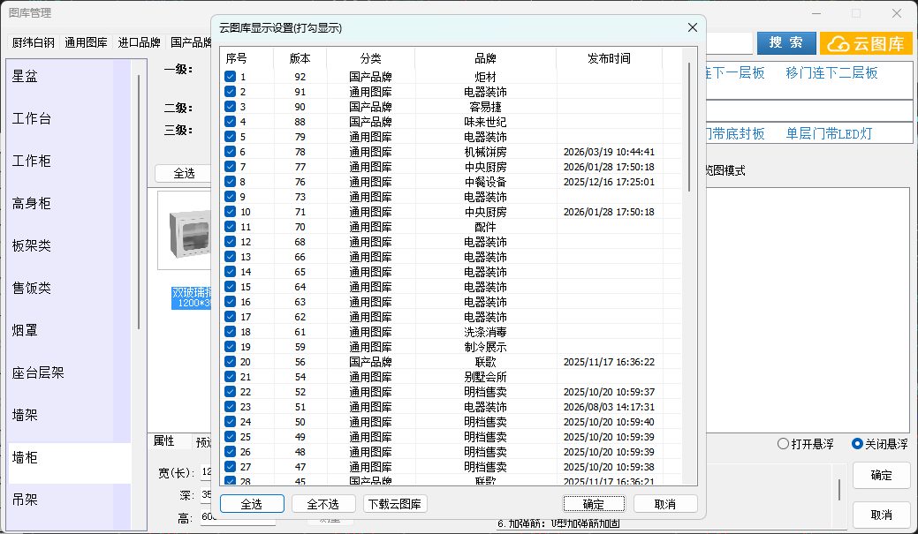Image resolution: width=918 pixels, height=534 pixels.
Task: Click 明档售卖 brand cell in row 22
Action: click(485, 392)
